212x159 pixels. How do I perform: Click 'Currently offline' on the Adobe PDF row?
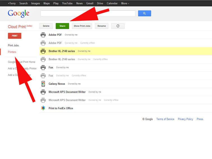pyautogui.click(x=87, y=43)
